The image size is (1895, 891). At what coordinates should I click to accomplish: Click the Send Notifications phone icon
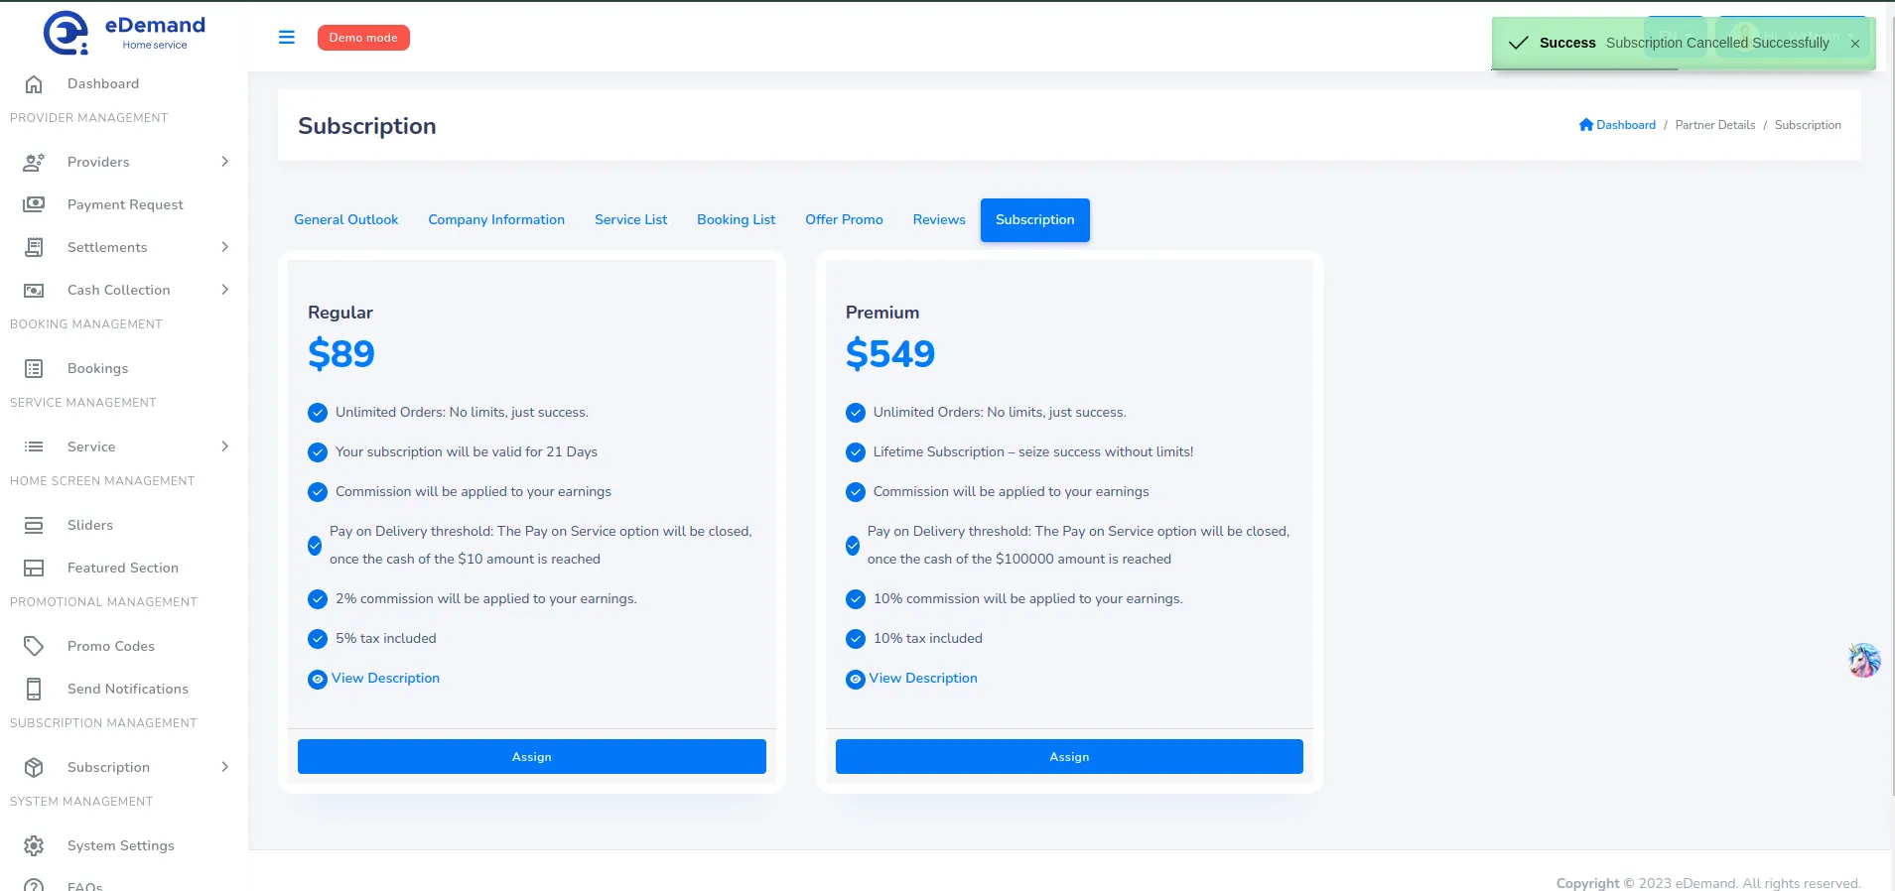point(34,689)
